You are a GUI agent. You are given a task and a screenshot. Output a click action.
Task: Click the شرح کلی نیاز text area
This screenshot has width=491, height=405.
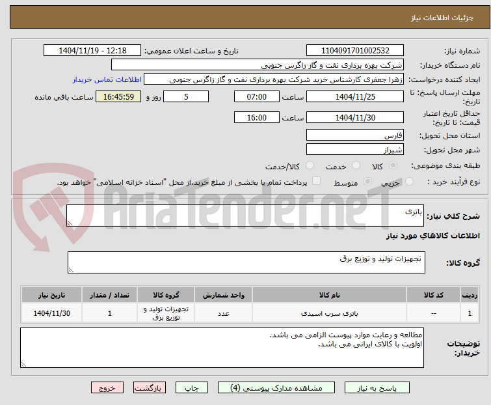(x=245, y=216)
